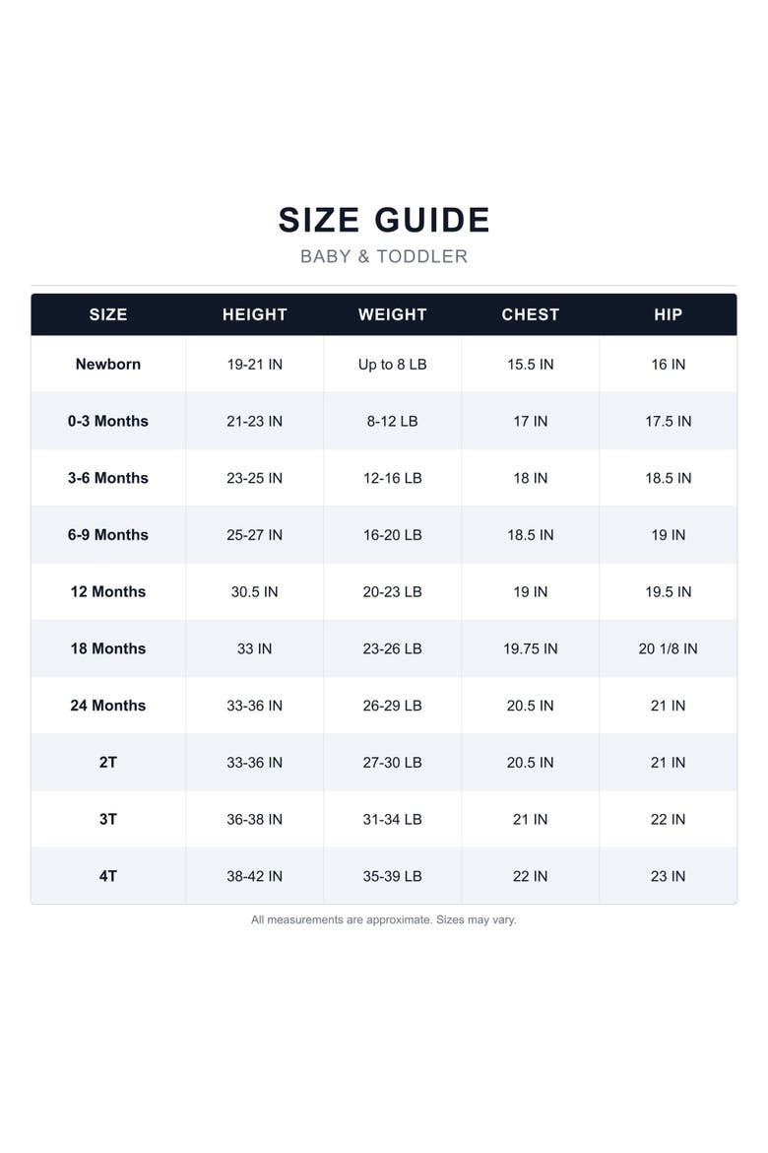Select the 12 Months row label
Image resolution: width=768 pixels, height=1153 pixels.
click(108, 592)
